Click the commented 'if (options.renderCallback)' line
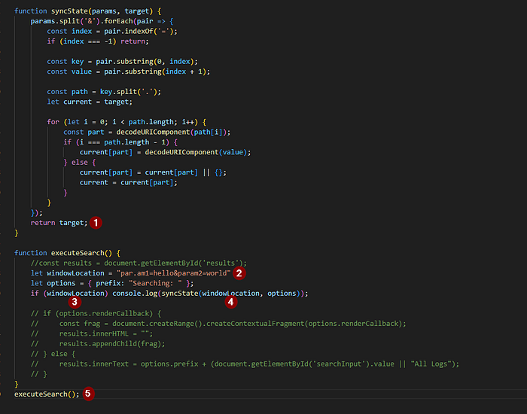The height and width of the screenshot is (414, 527). [x=96, y=314]
